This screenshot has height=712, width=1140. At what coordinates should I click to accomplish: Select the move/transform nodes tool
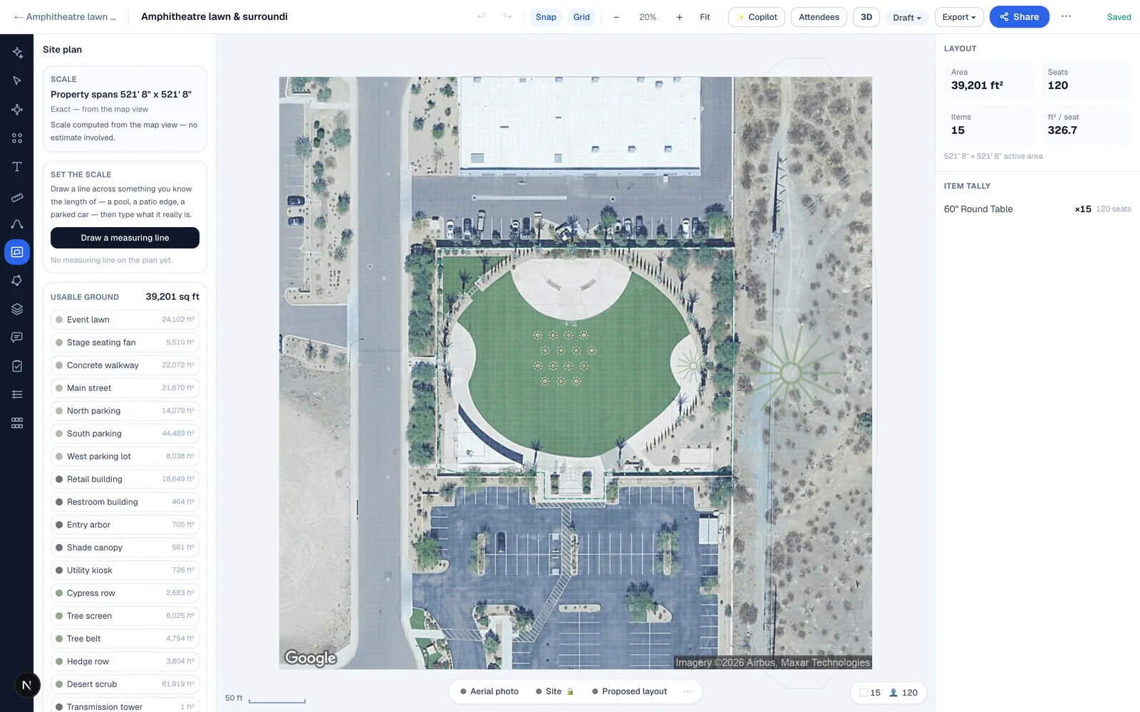(x=17, y=110)
